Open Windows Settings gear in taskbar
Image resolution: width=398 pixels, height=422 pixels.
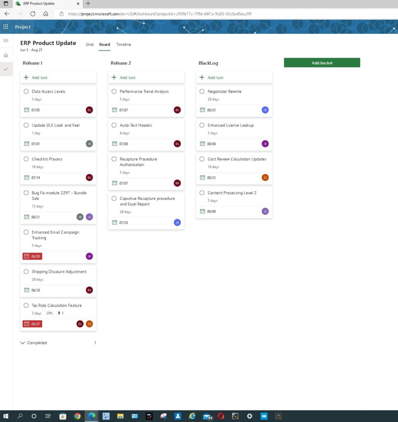(x=249, y=416)
